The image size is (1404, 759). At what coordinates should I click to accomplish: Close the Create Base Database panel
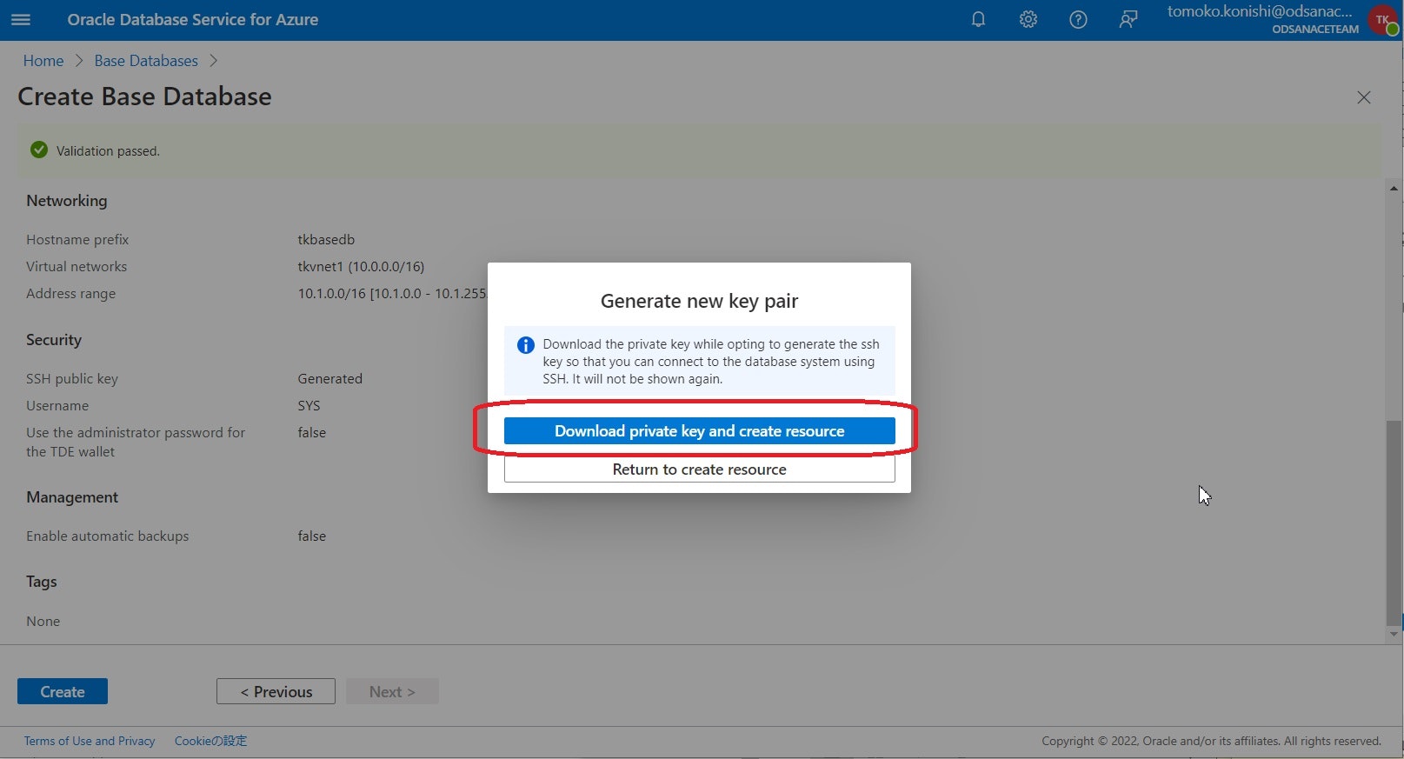(x=1364, y=97)
